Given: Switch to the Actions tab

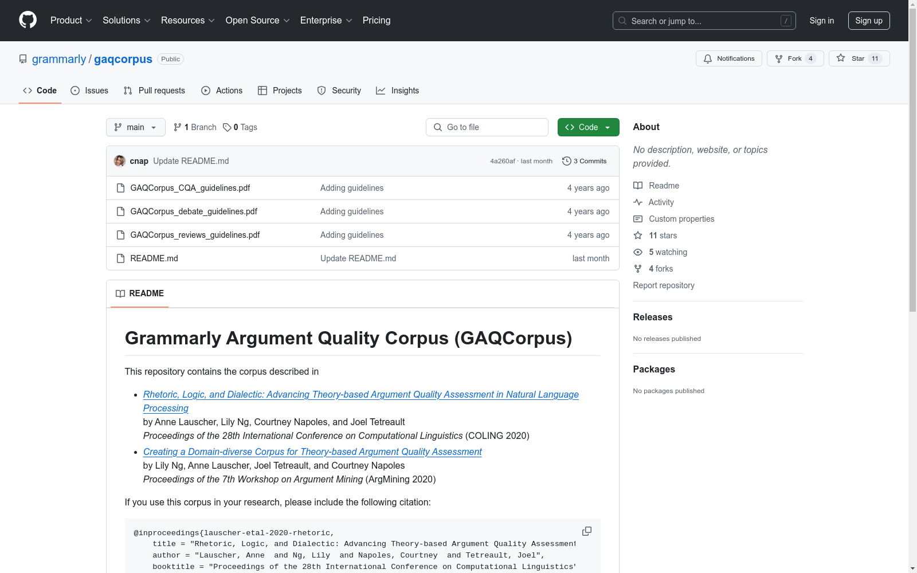Looking at the screenshot, I should click(222, 91).
